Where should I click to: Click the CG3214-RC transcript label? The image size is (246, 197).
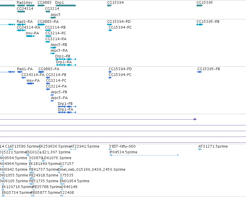[x=56, y=33]
